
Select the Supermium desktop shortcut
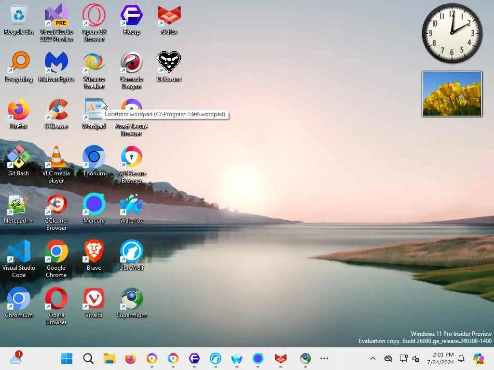click(x=131, y=303)
